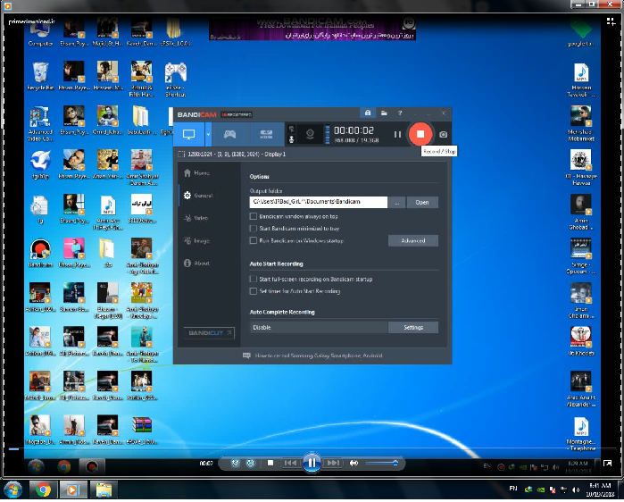Click the taskbar clock
The height and width of the screenshot is (502, 624).
[x=600, y=489]
